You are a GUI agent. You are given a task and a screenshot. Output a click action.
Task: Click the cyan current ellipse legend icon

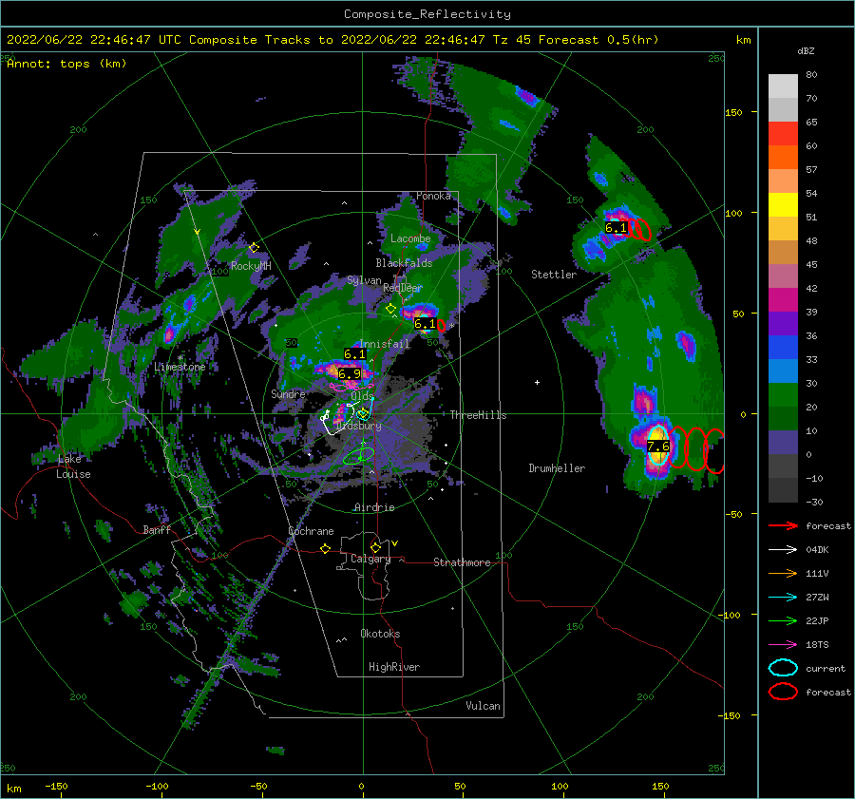tap(783, 668)
